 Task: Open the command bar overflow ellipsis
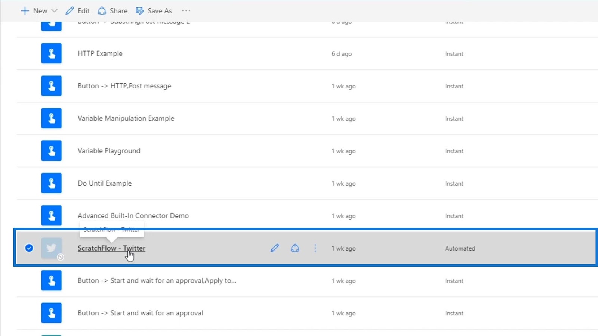click(x=186, y=11)
